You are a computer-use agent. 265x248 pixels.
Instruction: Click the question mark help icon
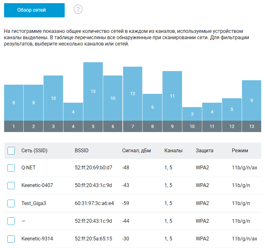coord(78,9)
